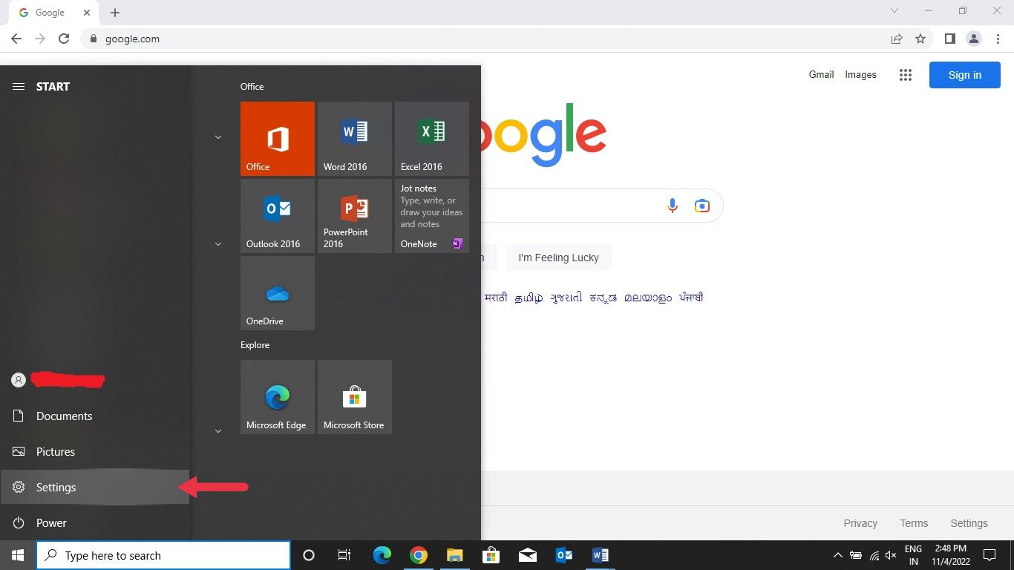The height and width of the screenshot is (570, 1014).
Task: Click ENG IN language indicator
Action: [x=914, y=555]
